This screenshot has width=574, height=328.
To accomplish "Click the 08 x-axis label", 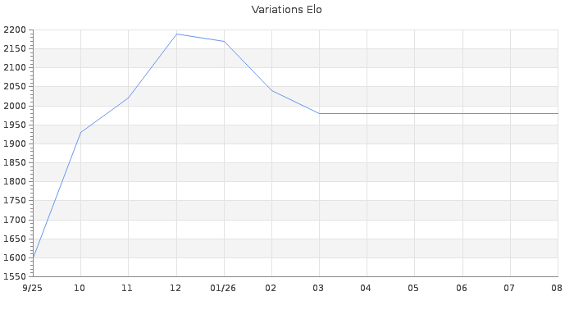I will tap(557, 289).
